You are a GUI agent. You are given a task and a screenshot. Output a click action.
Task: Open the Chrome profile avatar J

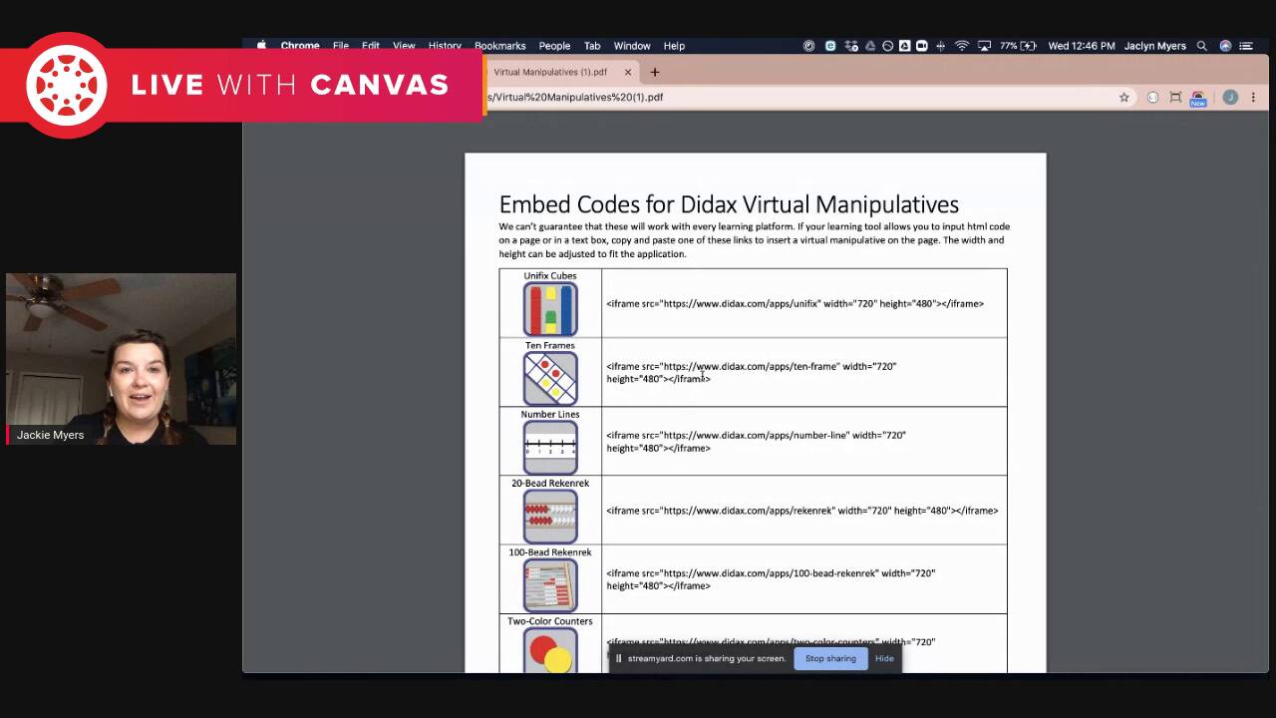1230,97
